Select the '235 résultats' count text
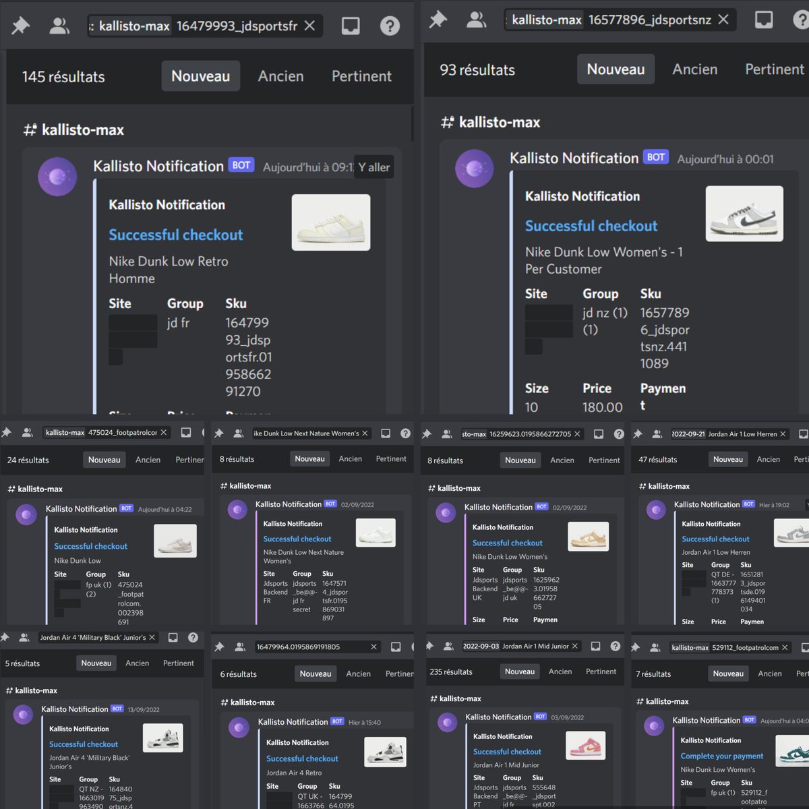Image resolution: width=809 pixels, height=809 pixels. pyautogui.click(x=451, y=671)
